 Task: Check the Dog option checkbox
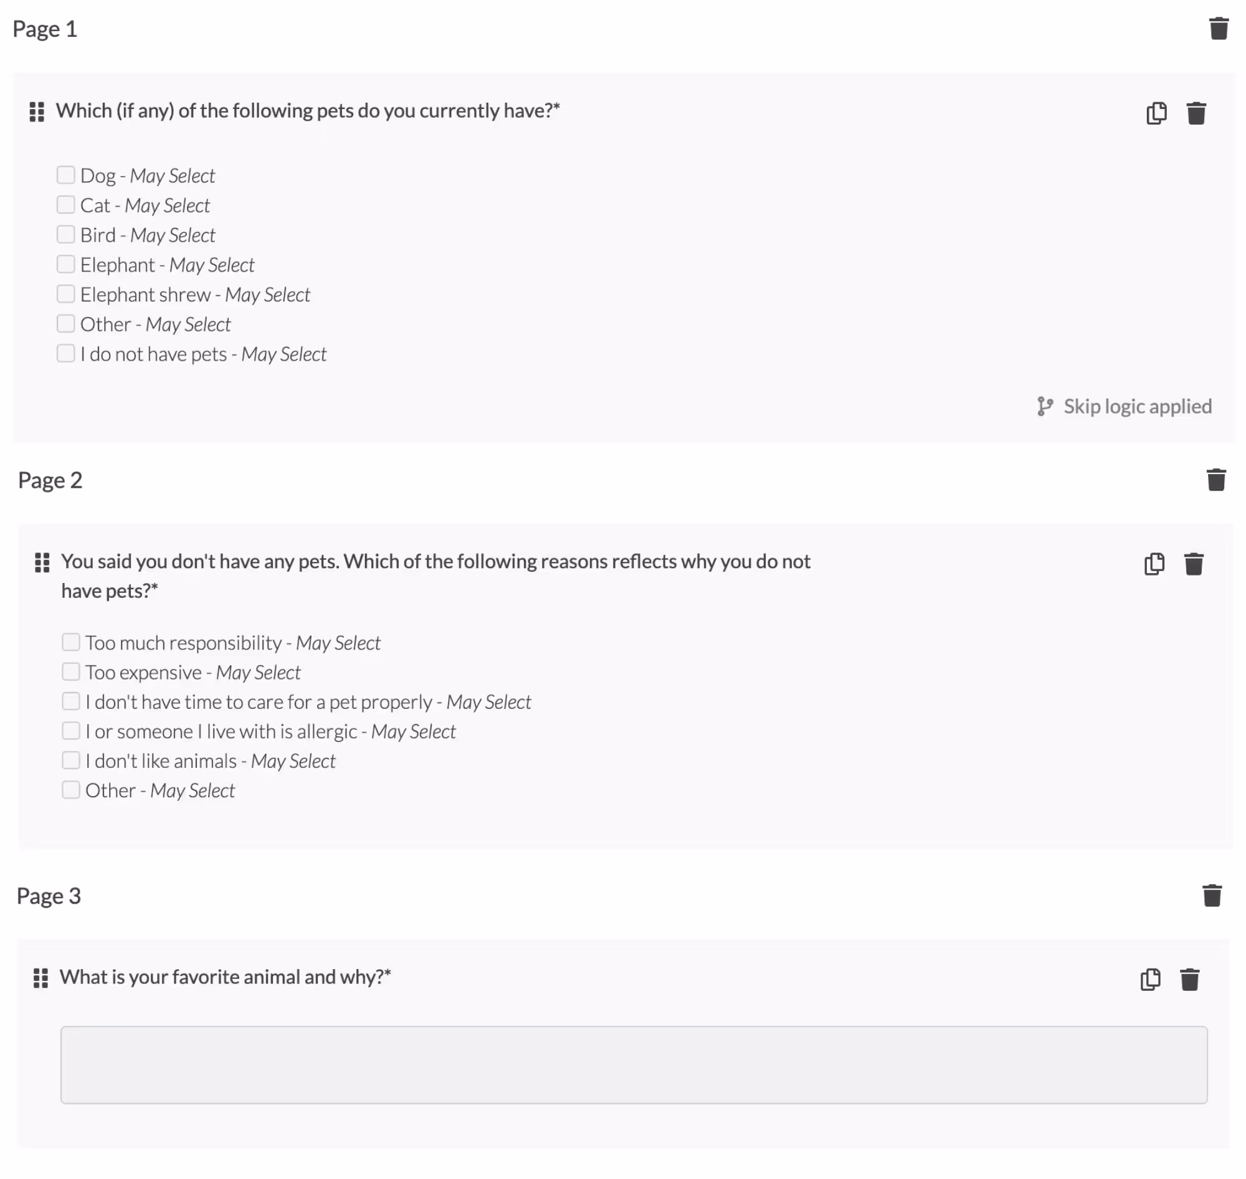coord(66,174)
